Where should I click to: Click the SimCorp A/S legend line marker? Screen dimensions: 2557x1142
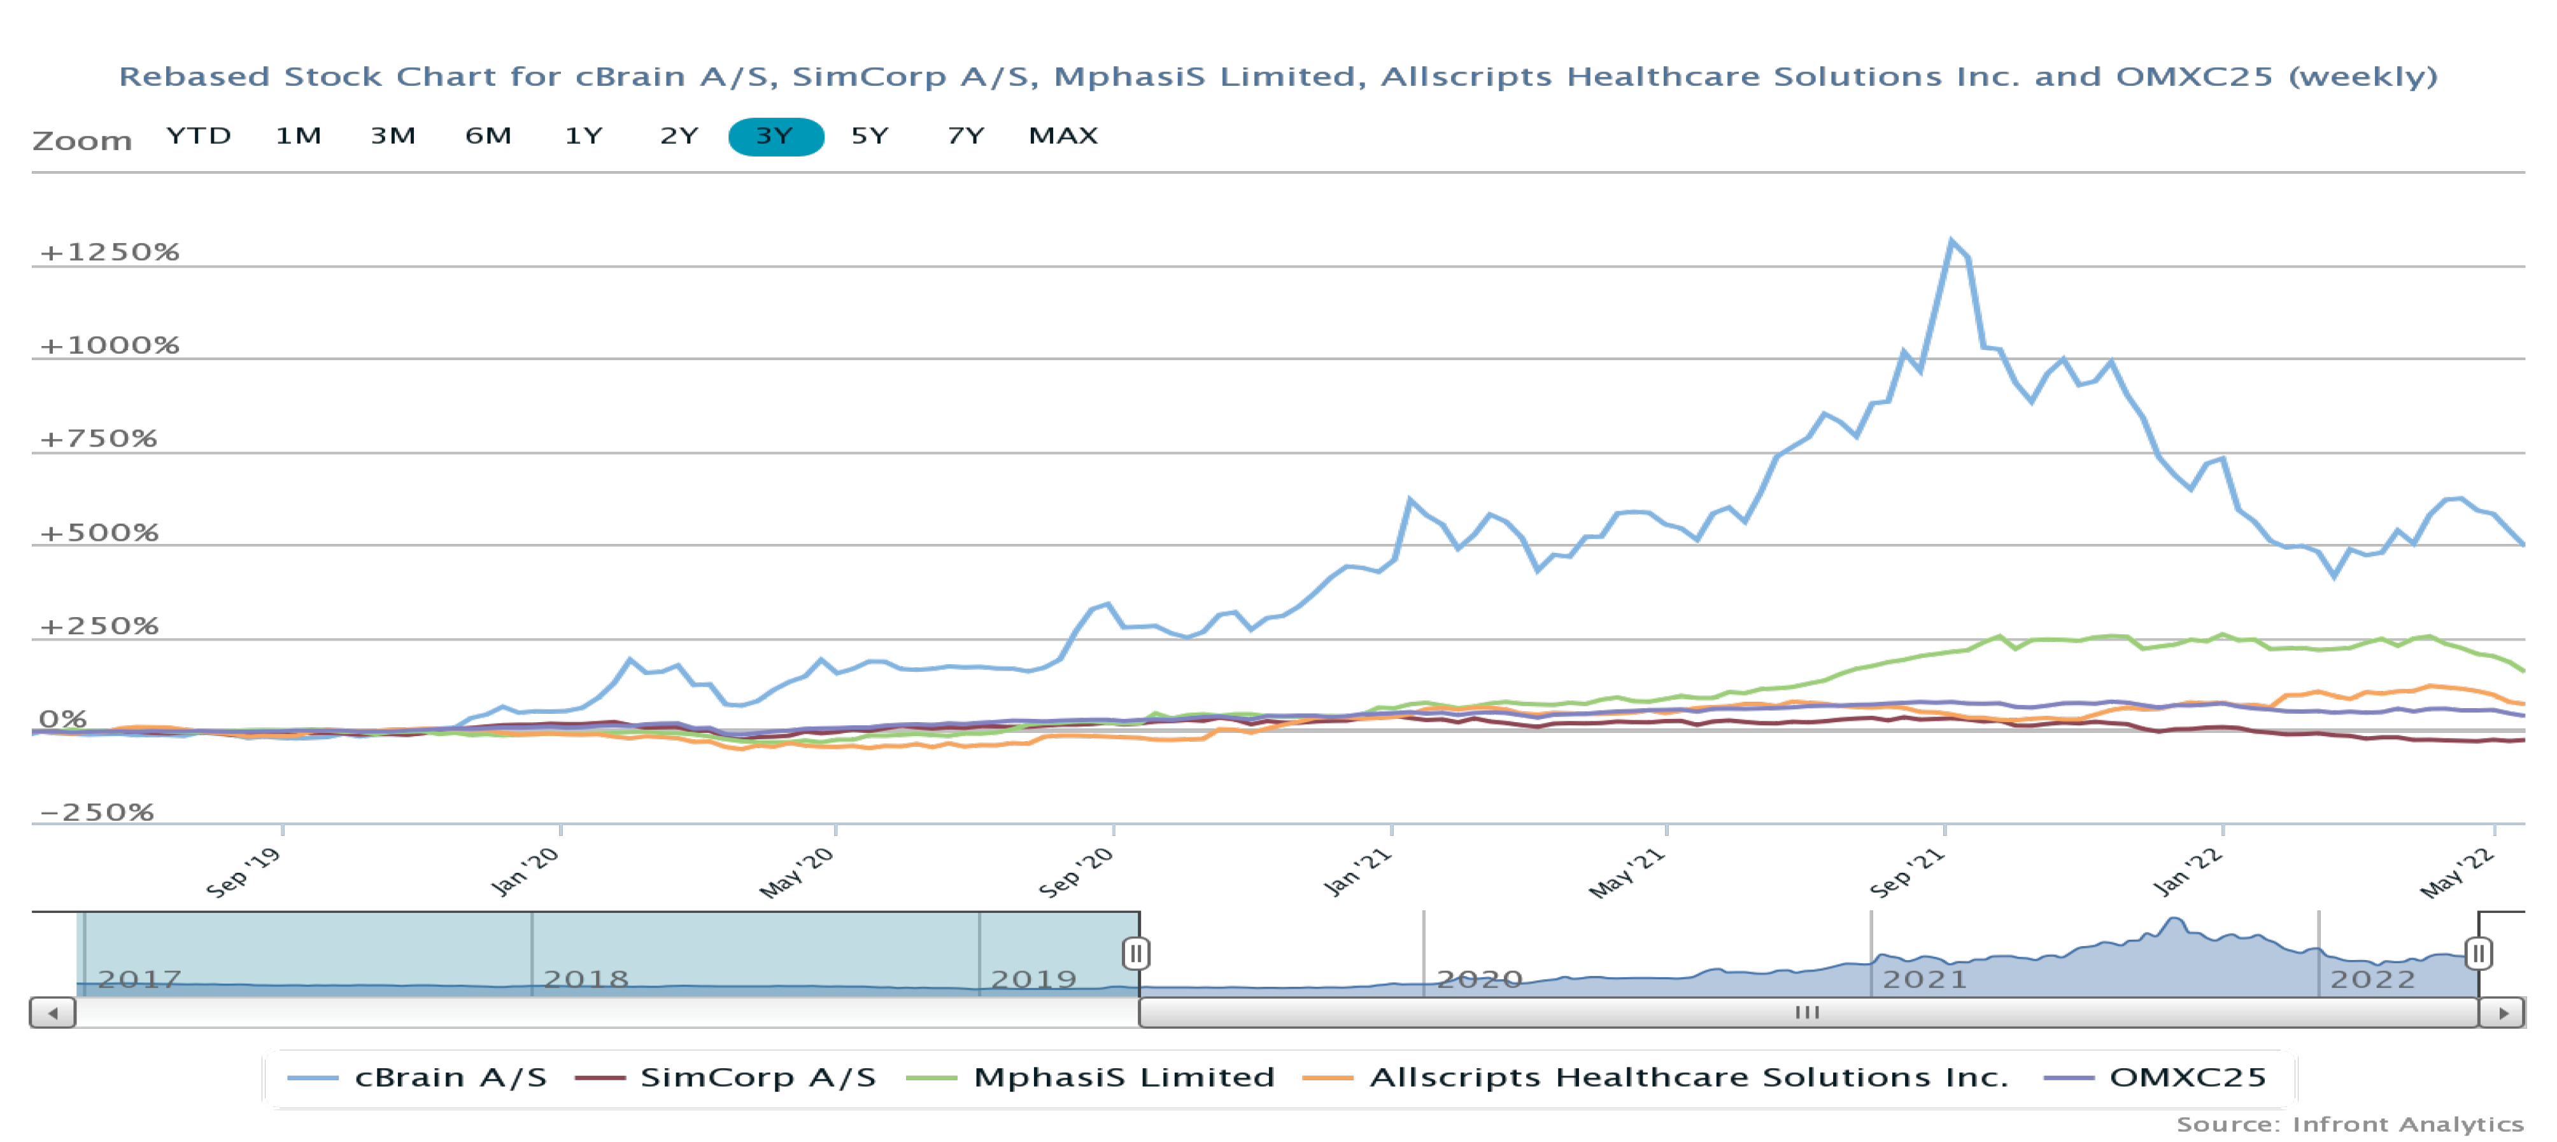(600, 1078)
